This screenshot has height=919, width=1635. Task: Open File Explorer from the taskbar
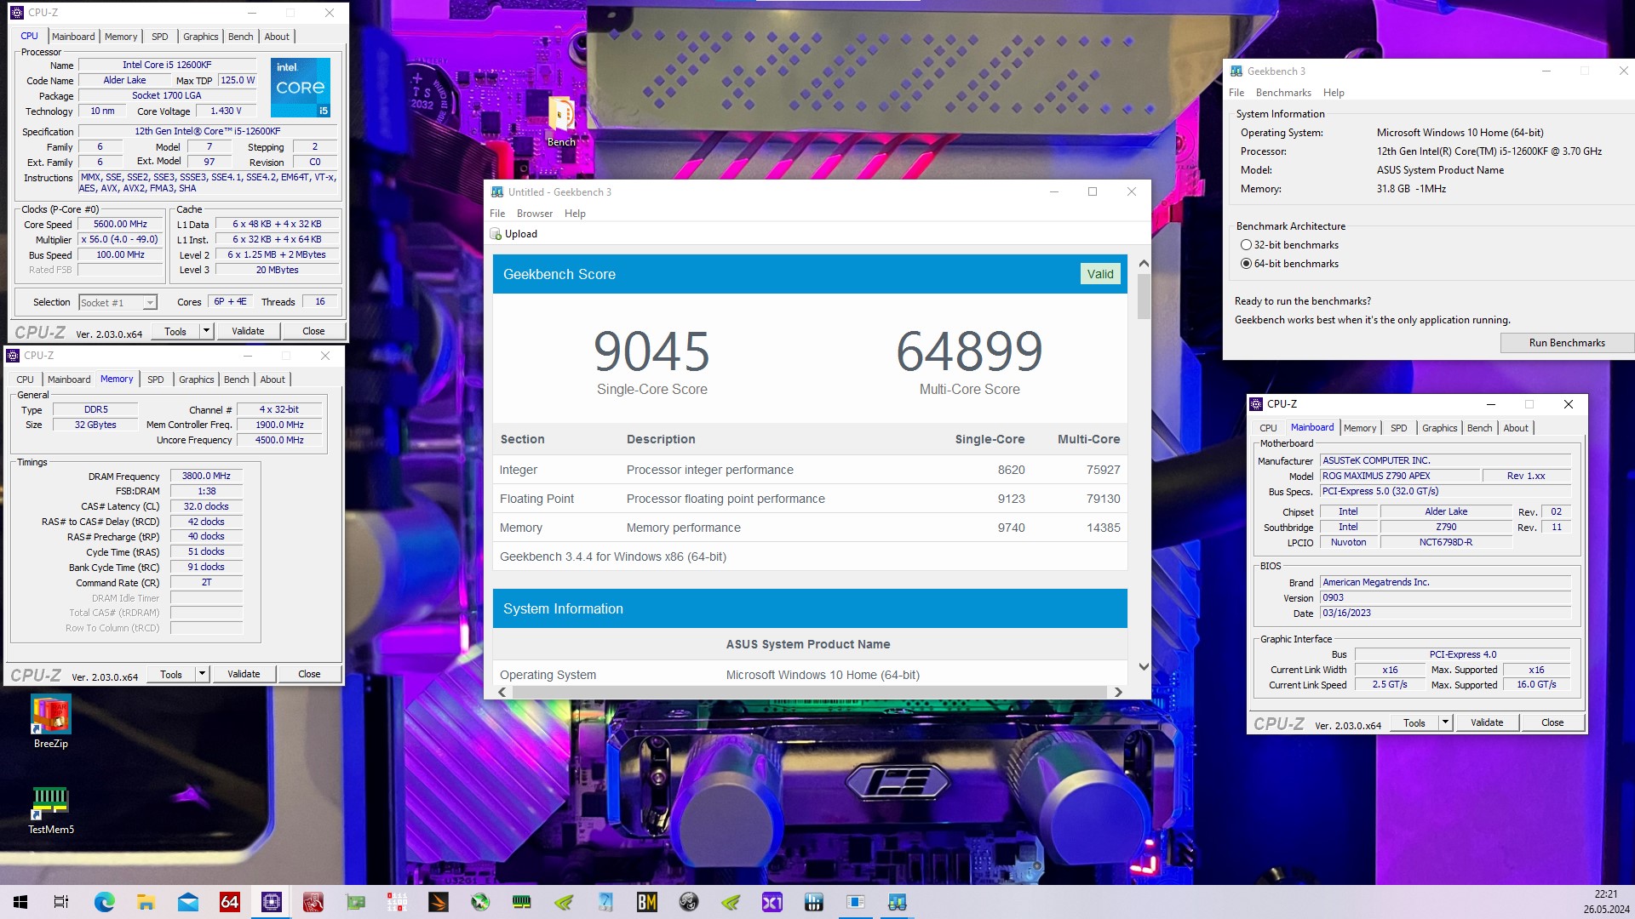tap(146, 902)
